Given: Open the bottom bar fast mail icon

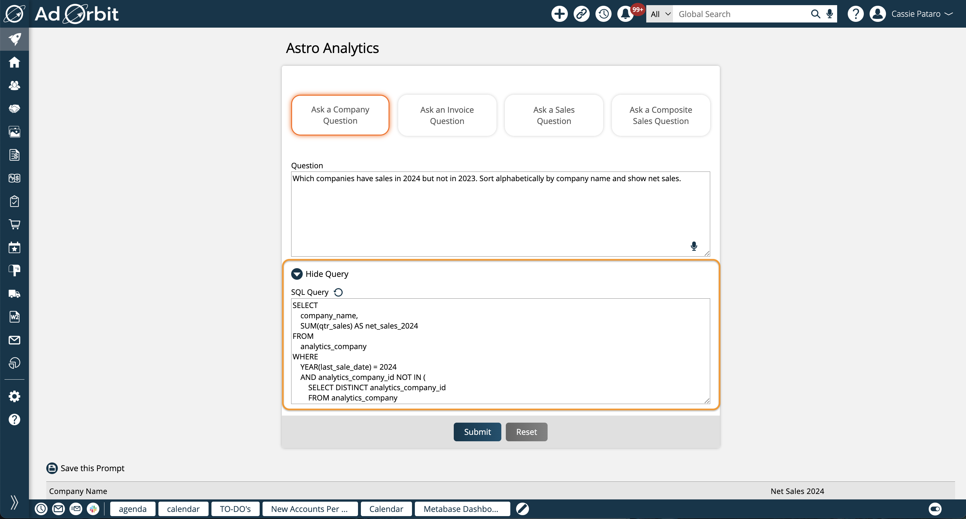Looking at the screenshot, I should pyautogui.click(x=76, y=508).
